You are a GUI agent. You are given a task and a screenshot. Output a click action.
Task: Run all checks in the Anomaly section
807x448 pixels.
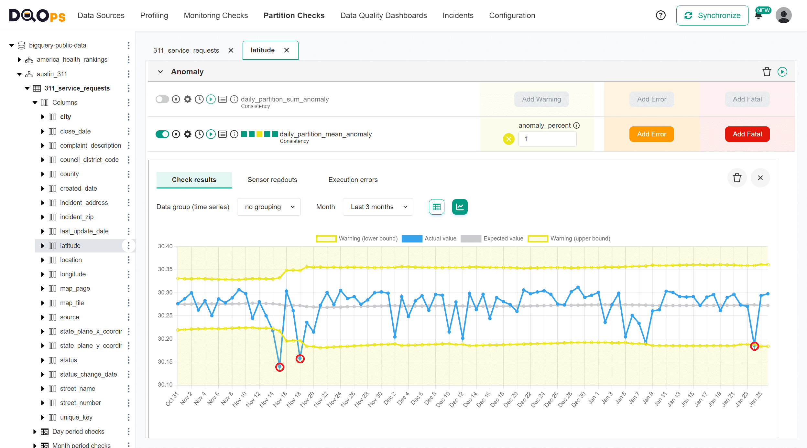coord(783,72)
